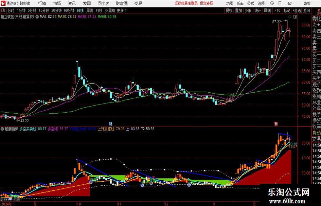321x206 pixels.
Task: Open the 行情 menu
Action: (42, 3)
